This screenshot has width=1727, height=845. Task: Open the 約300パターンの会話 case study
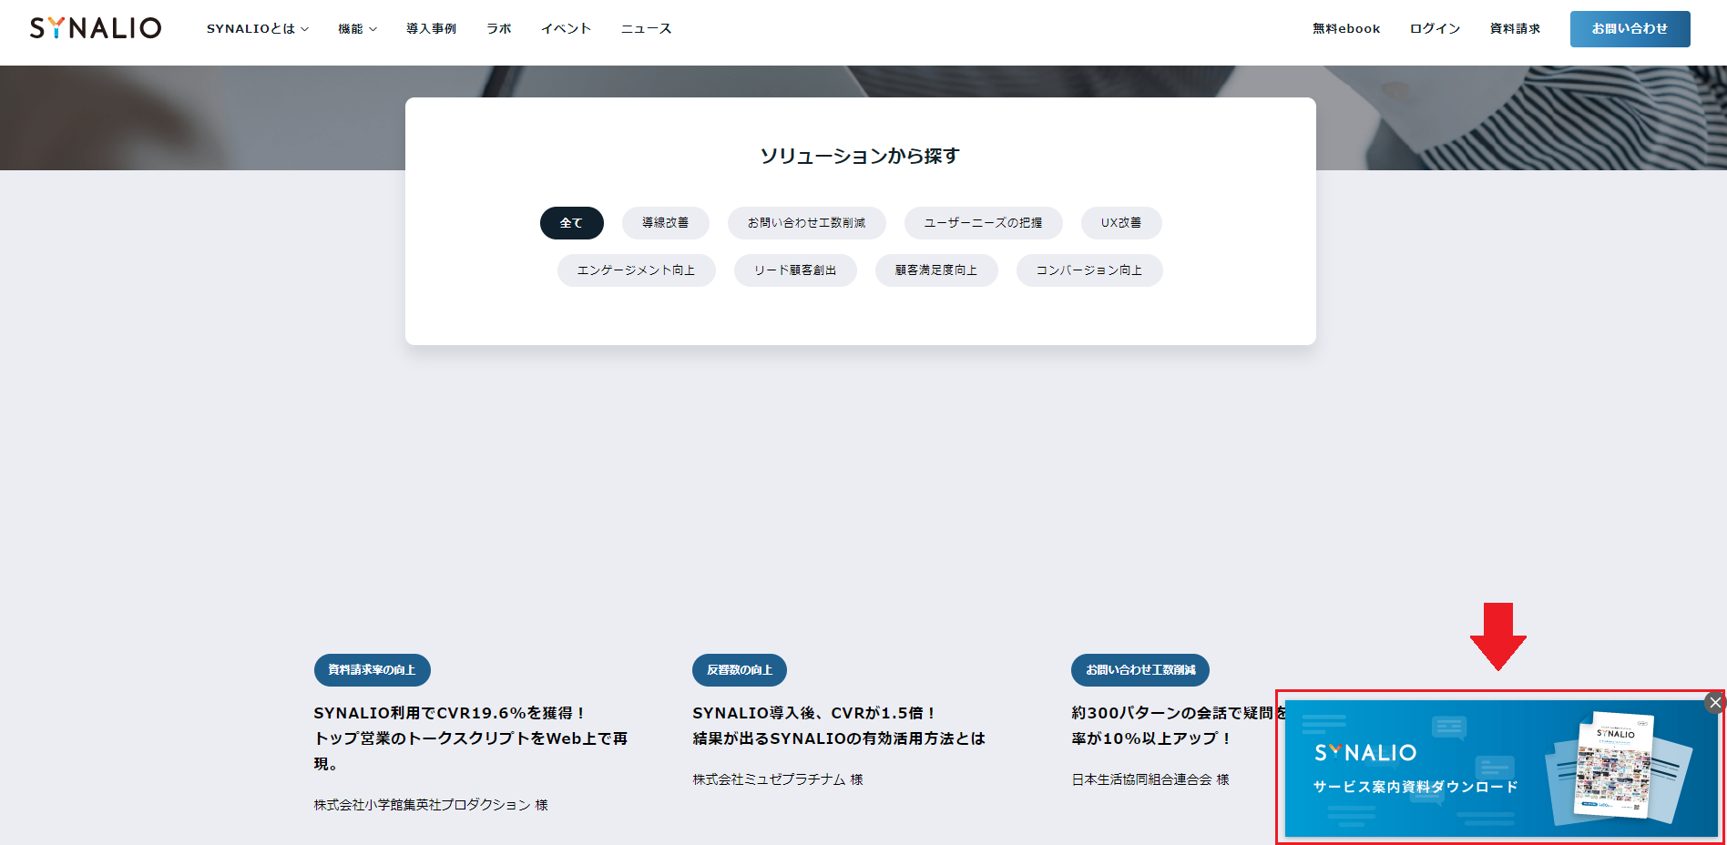[1179, 726]
